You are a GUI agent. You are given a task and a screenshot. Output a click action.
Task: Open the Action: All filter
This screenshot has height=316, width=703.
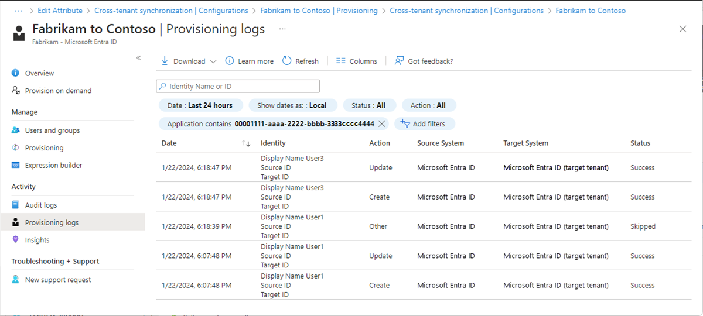pyautogui.click(x=428, y=105)
